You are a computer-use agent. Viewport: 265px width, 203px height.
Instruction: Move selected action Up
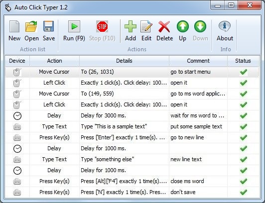pos(182,31)
